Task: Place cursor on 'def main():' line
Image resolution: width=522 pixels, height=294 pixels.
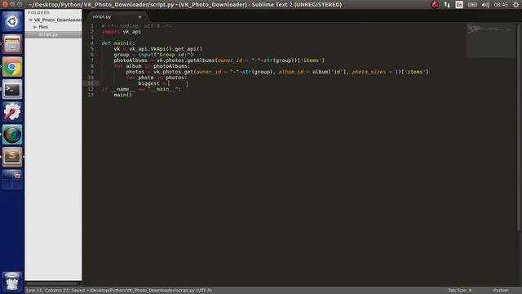Action: pos(118,43)
